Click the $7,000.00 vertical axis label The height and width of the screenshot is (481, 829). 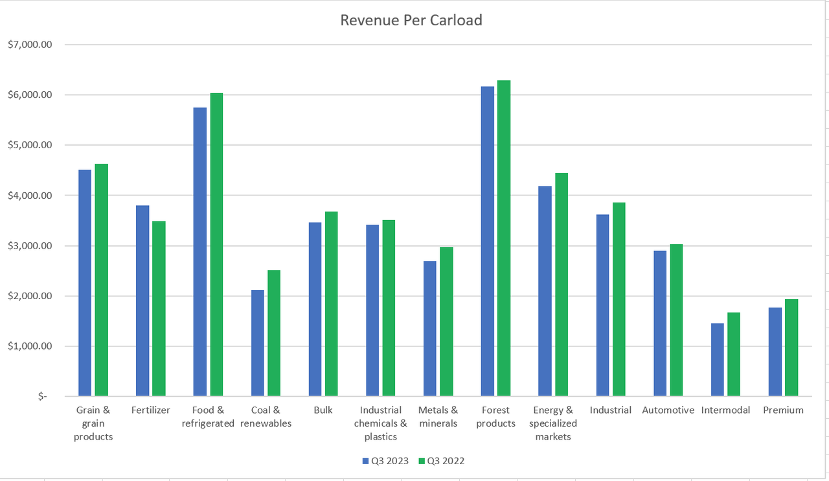(x=30, y=45)
